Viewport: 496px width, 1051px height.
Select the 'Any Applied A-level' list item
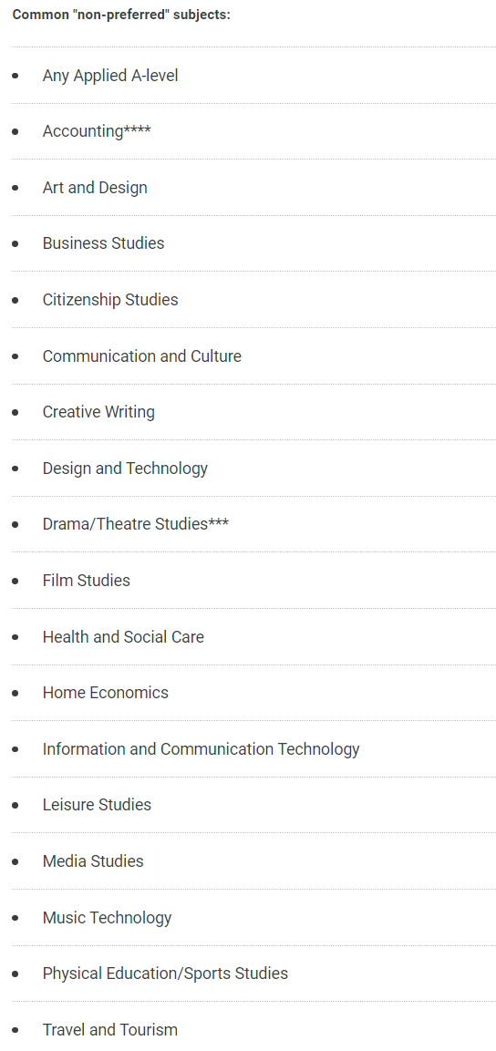pyautogui.click(x=110, y=76)
